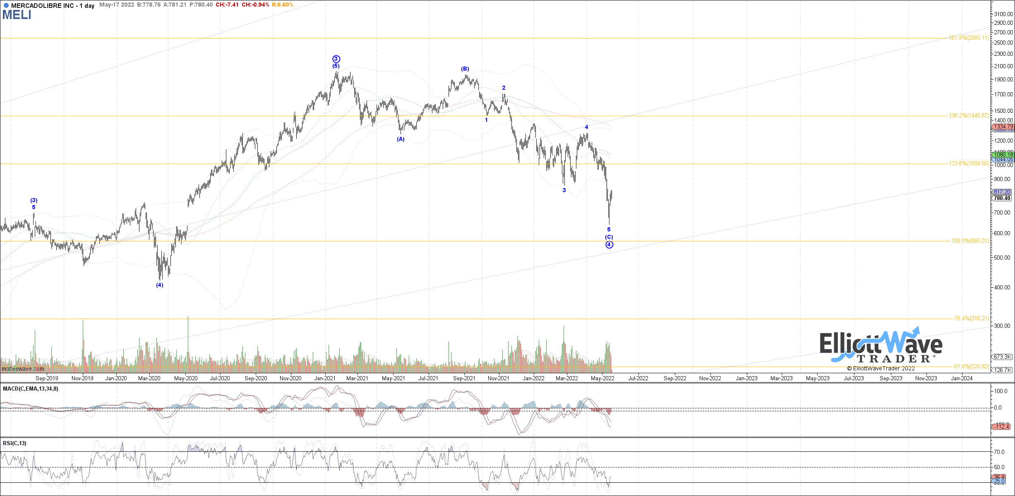Click the (3) wave label near Sep-2019
The image size is (1015, 496).
tap(34, 200)
